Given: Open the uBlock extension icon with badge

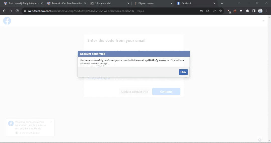Looking at the screenshot, I should pyautogui.click(x=229, y=11).
